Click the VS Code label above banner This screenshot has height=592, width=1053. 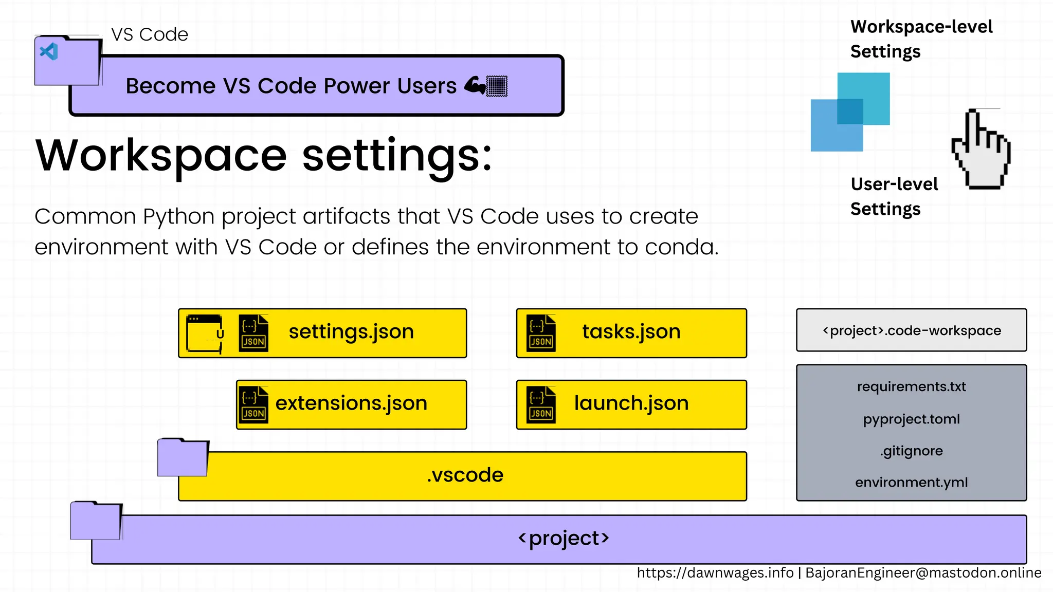coord(150,34)
